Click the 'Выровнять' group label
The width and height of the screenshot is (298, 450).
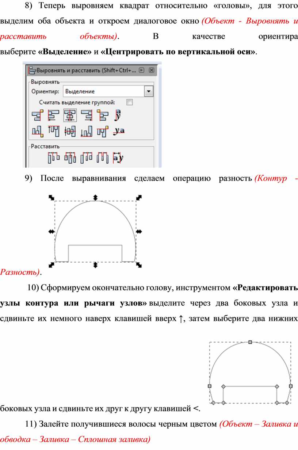pyautogui.click(x=45, y=82)
